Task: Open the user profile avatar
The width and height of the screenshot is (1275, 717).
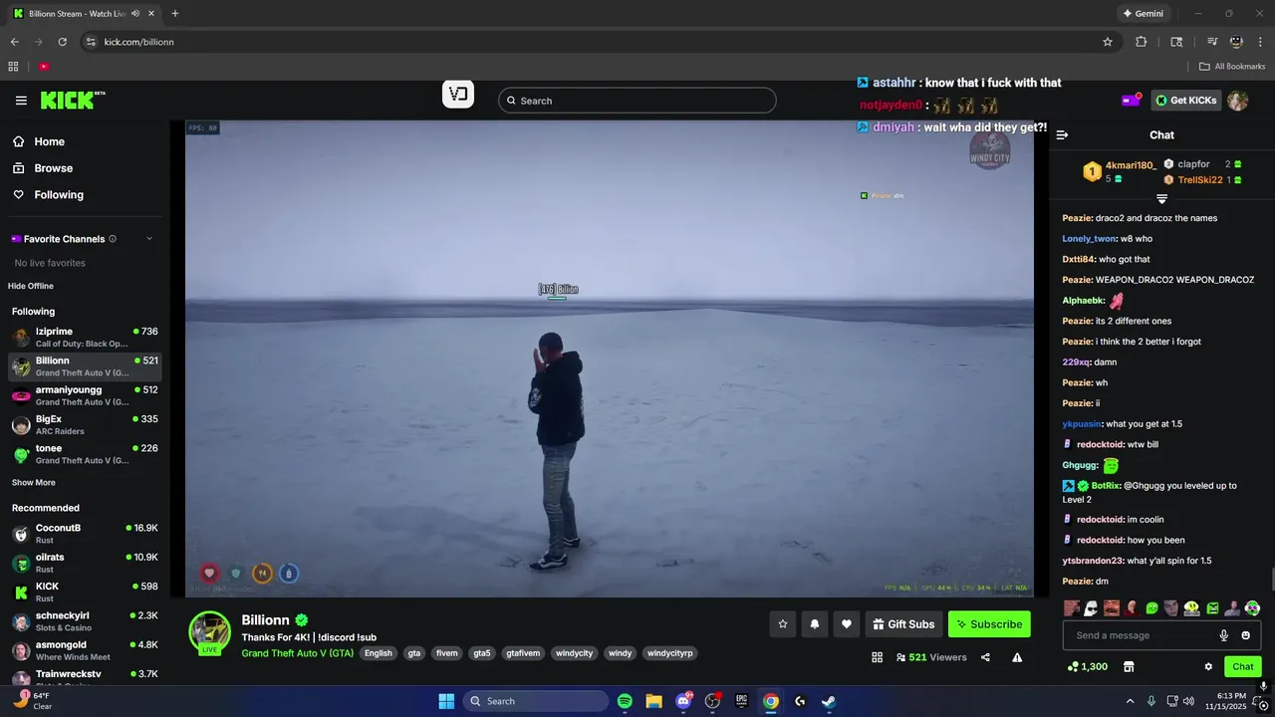Action: click(x=1237, y=101)
